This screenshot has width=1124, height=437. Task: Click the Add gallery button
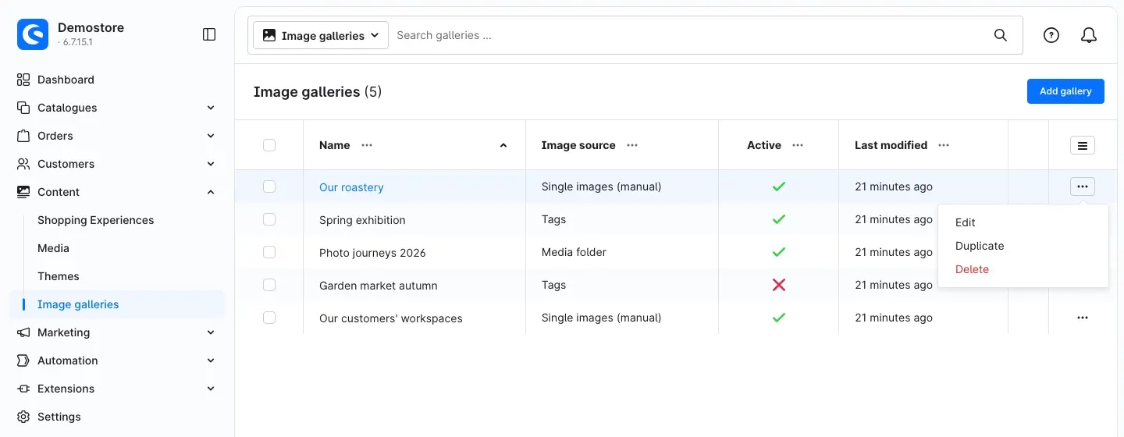[x=1065, y=91]
